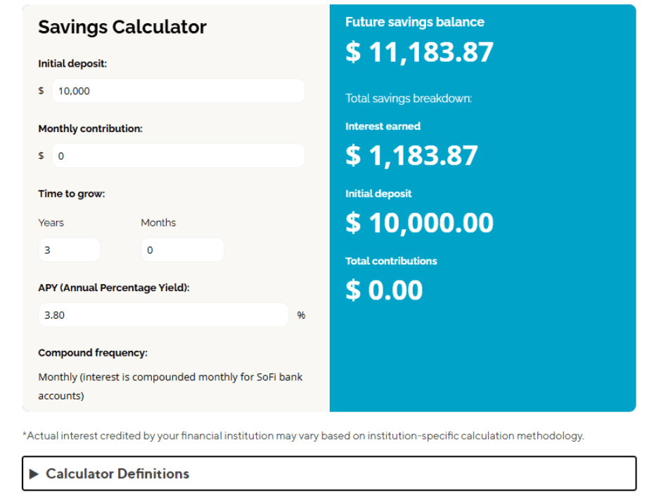Select the Interest earned value $1,183.87

click(x=411, y=155)
